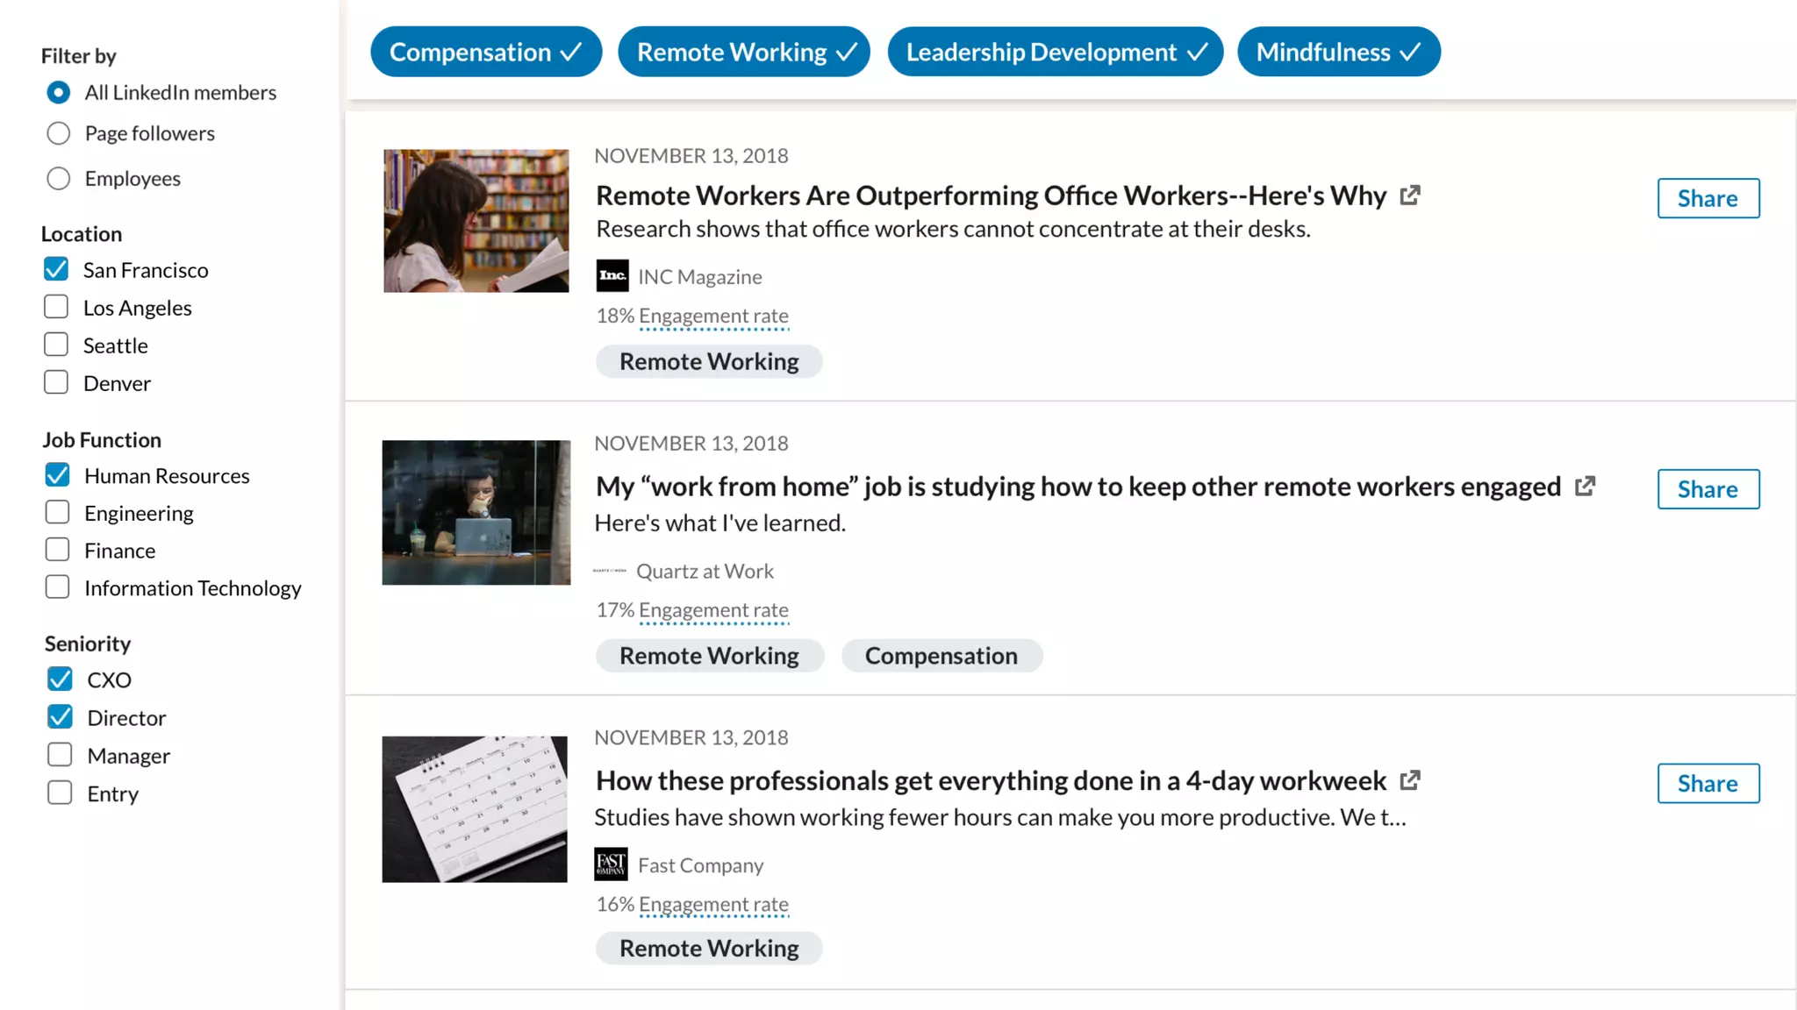Open external link icon beside 4-day workweek article

(1410, 780)
